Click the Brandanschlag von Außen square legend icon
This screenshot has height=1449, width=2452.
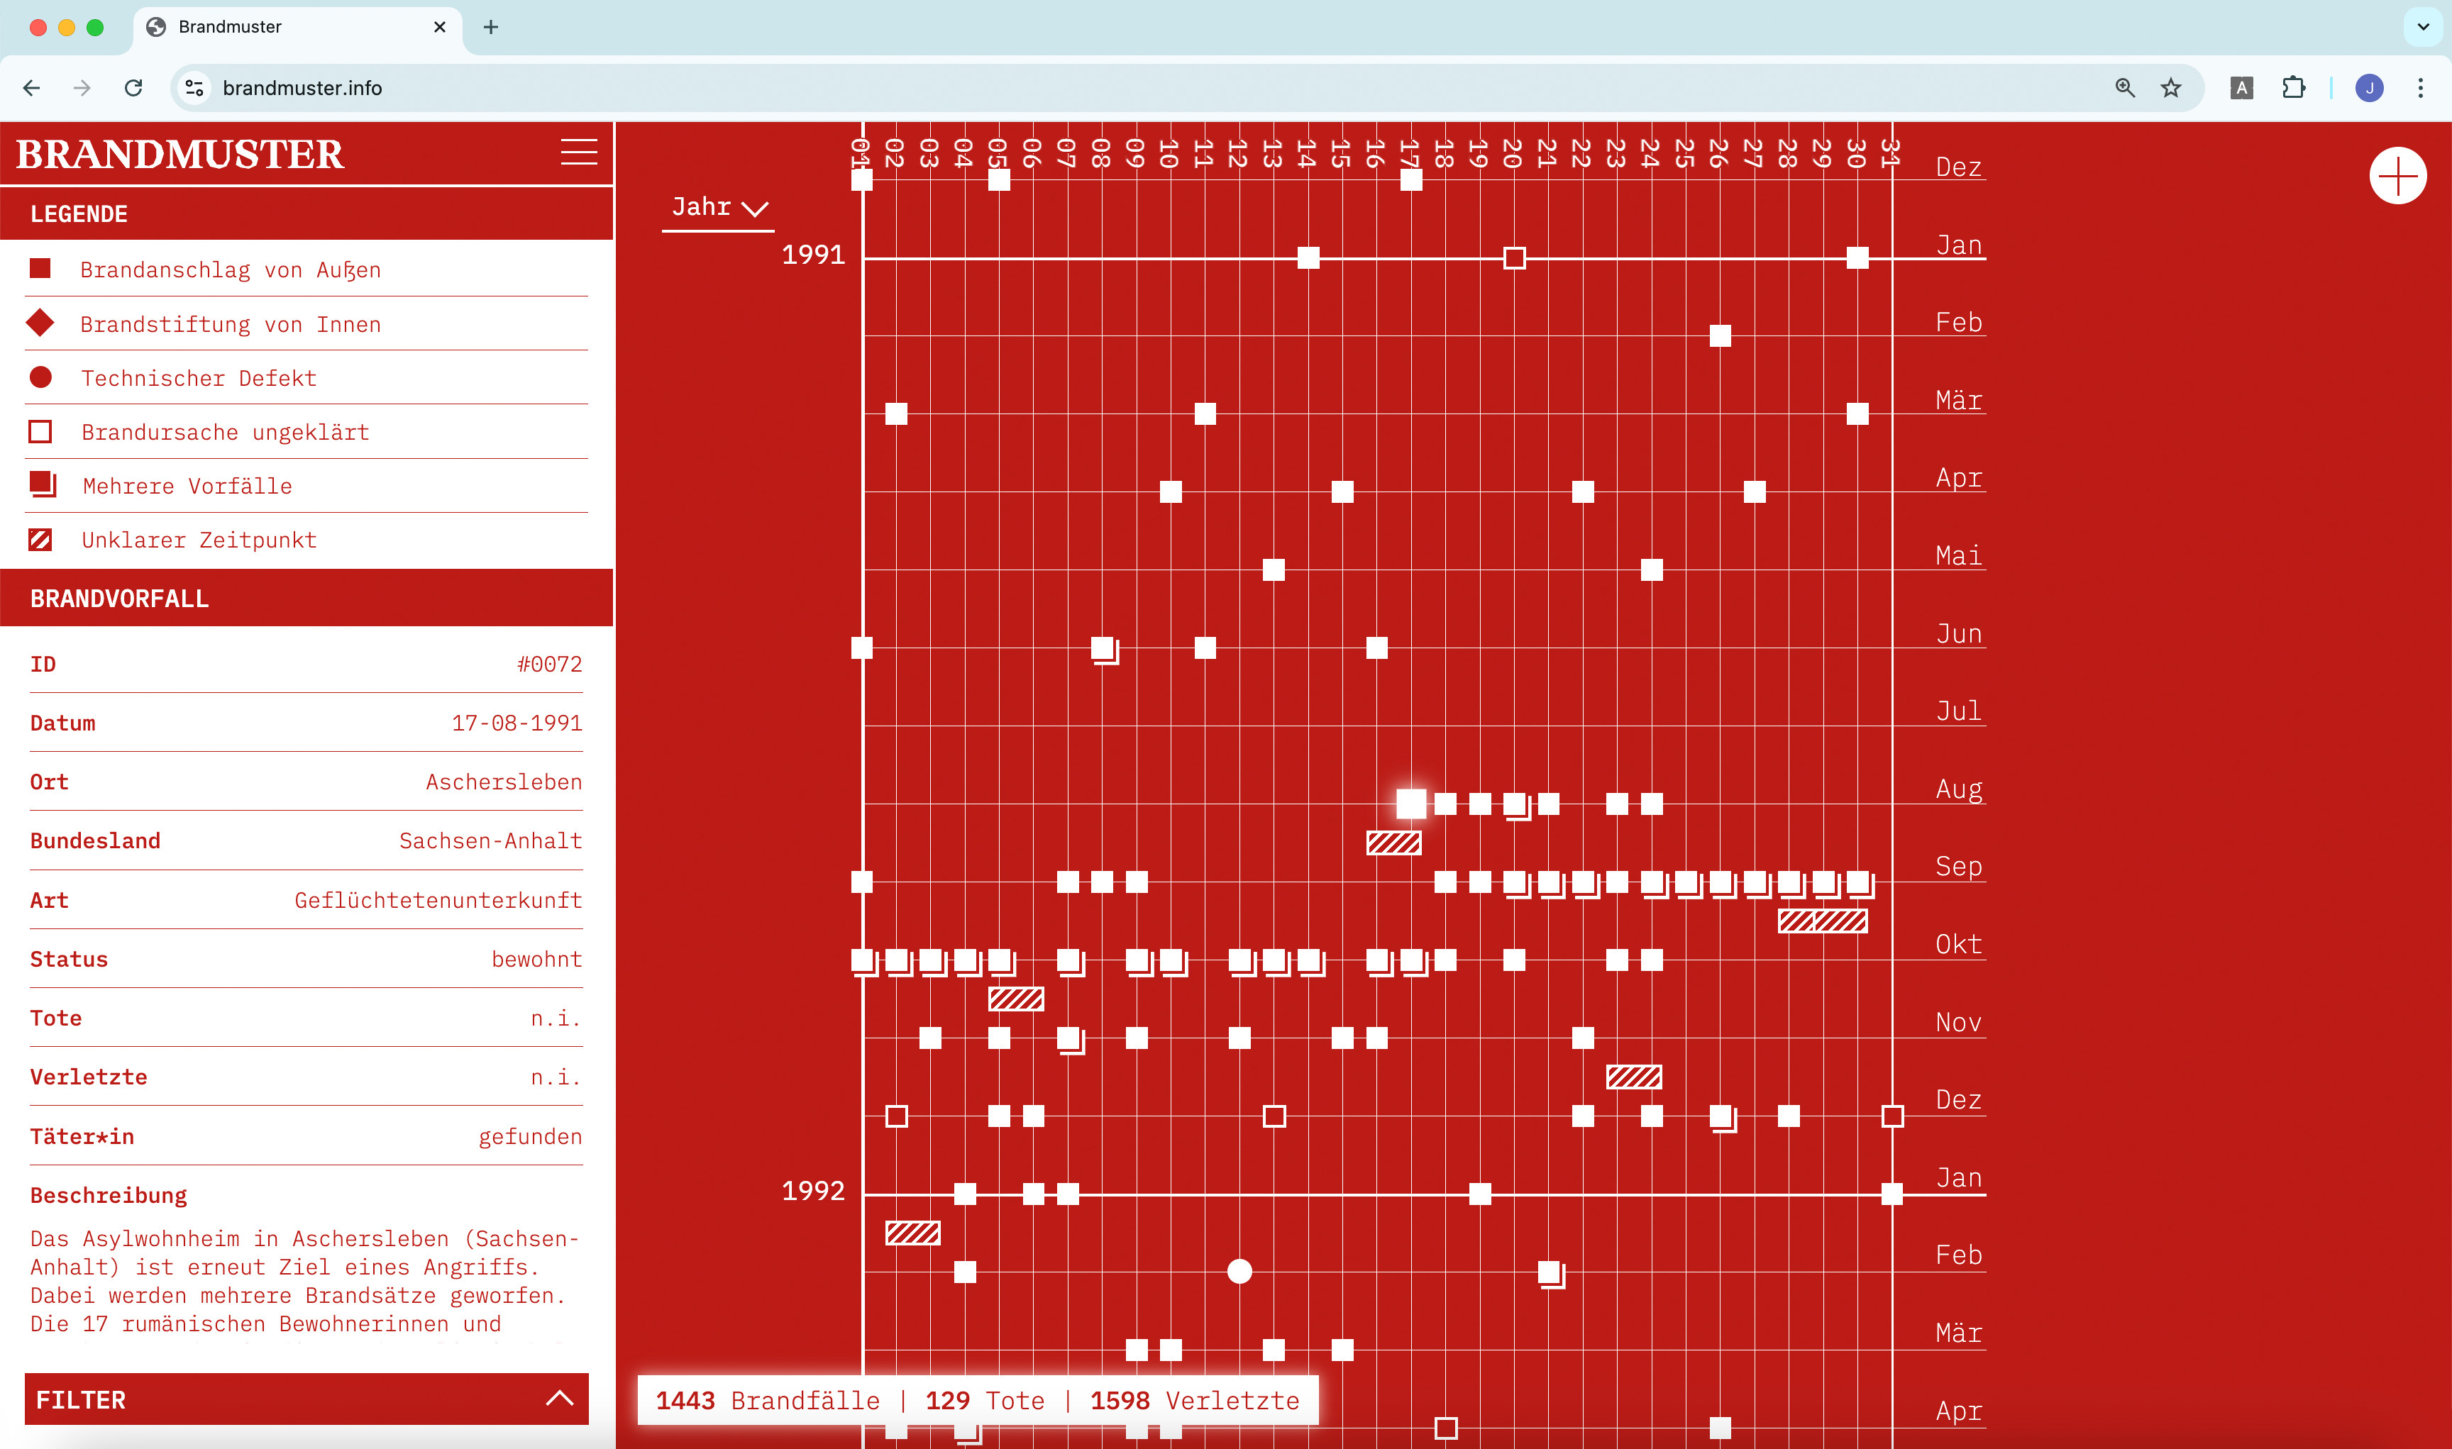40,269
